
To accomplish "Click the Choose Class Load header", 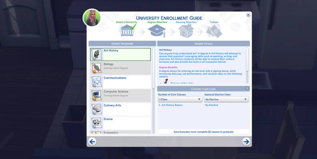I will (203, 89).
